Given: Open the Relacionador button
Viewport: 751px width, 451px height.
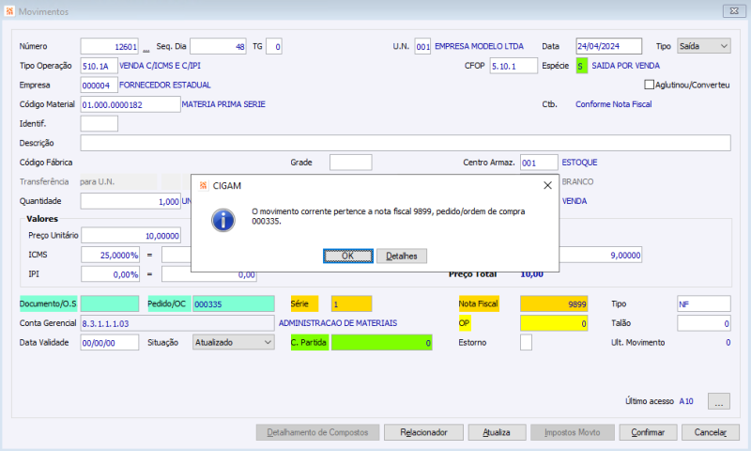Looking at the screenshot, I should point(423,432).
